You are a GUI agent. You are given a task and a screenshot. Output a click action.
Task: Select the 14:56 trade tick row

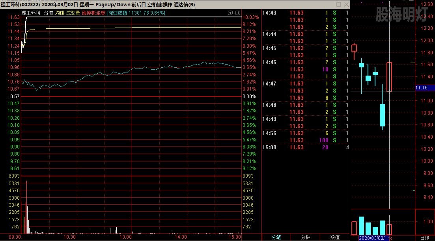tap(305, 133)
